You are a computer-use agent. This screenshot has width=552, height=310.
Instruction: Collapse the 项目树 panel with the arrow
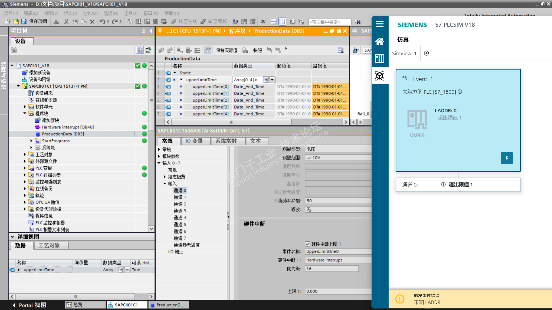[151, 31]
